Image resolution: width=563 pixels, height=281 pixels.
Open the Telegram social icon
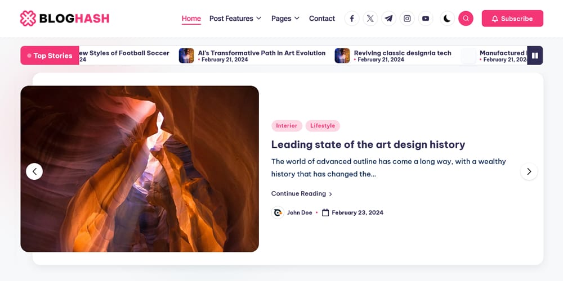coord(388,19)
